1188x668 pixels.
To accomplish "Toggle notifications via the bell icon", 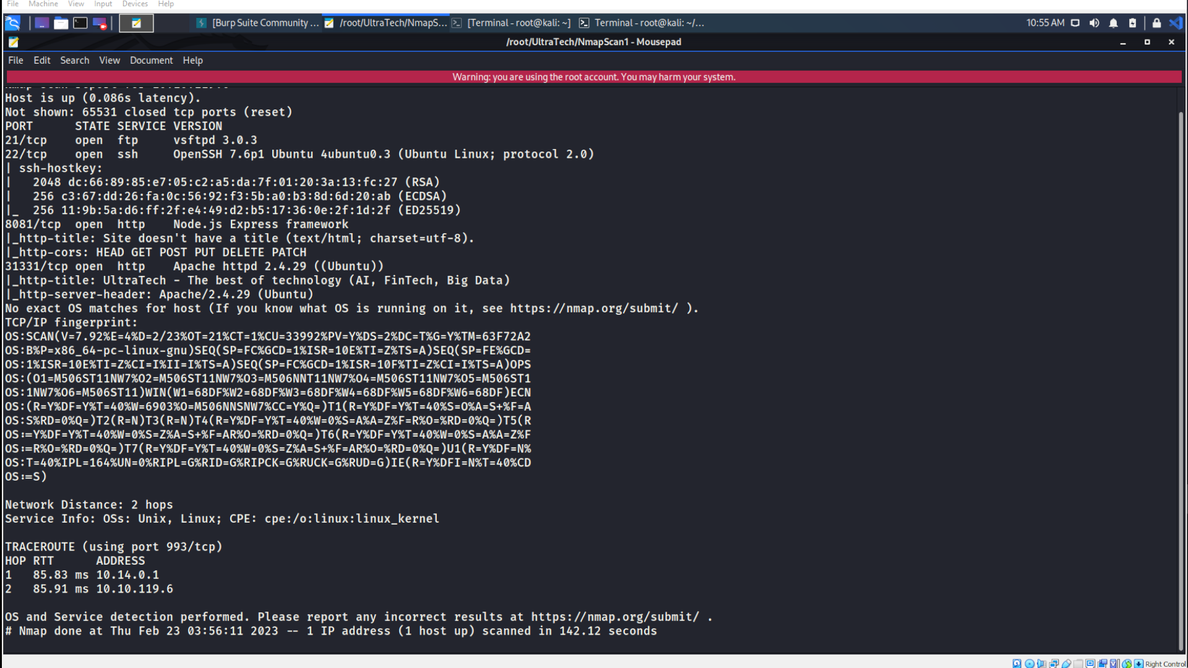I will pos(1114,23).
